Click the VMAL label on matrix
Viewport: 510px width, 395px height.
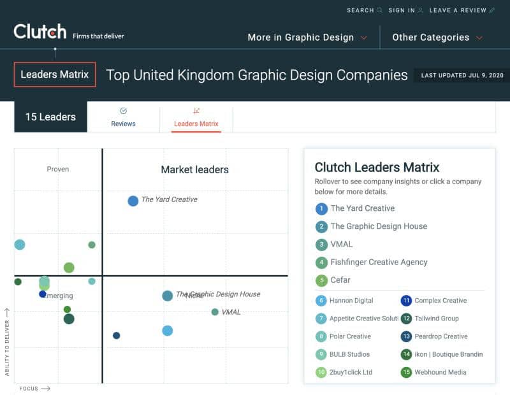231,312
